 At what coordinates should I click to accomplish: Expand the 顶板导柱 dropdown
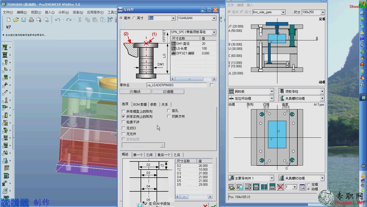(322, 92)
